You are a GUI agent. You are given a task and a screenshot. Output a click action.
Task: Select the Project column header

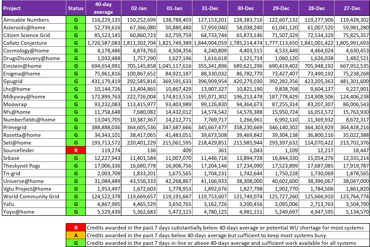[34, 8]
